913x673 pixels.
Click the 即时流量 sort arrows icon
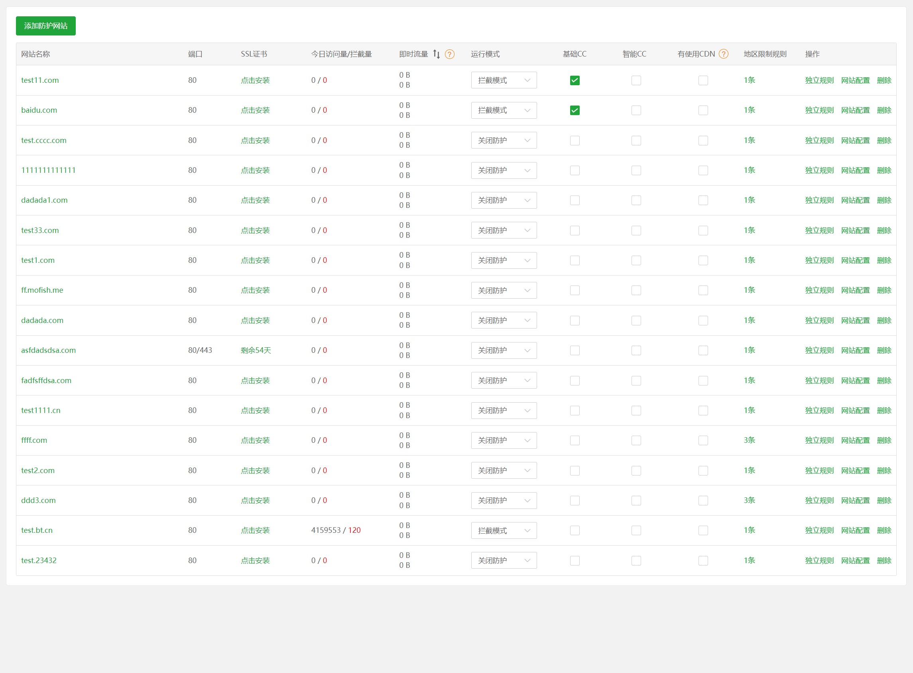tap(436, 54)
